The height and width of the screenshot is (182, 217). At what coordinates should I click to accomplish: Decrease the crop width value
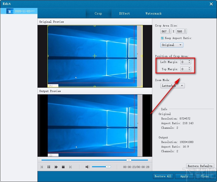click(170, 32)
